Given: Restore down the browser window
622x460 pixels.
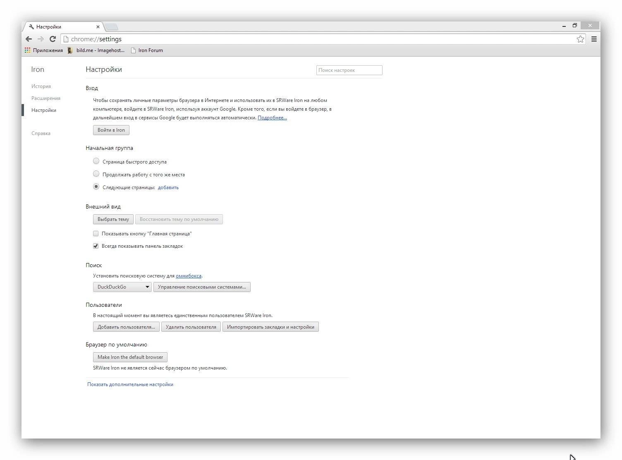Looking at the screenshot, I should coord(574,26).
